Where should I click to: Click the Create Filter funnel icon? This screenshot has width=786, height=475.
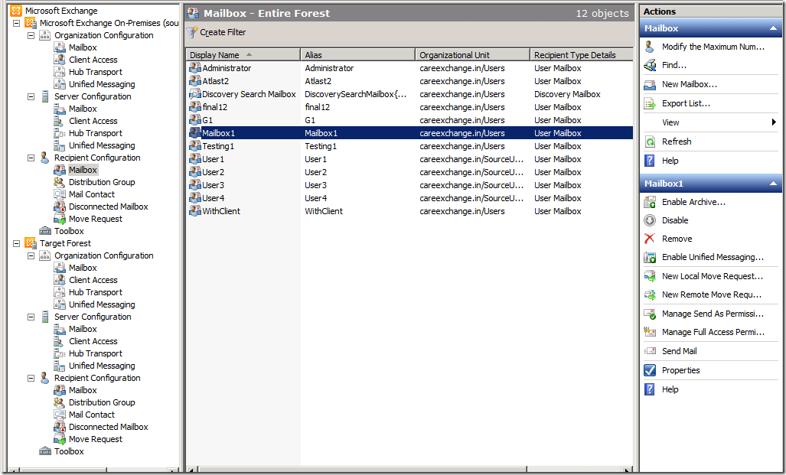[x=192, y=33]
